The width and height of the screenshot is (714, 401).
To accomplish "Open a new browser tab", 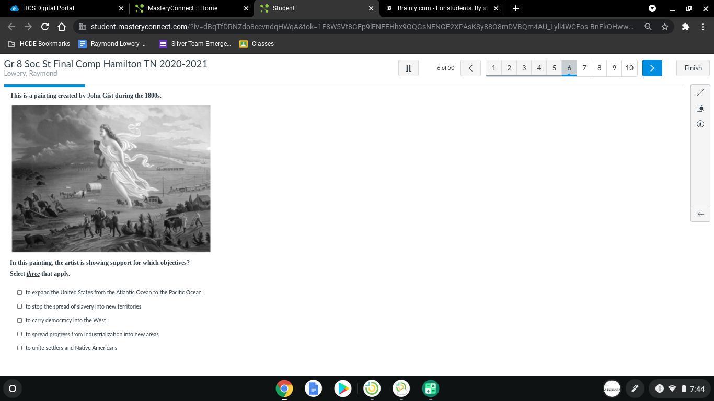I will tap(516, 8).
